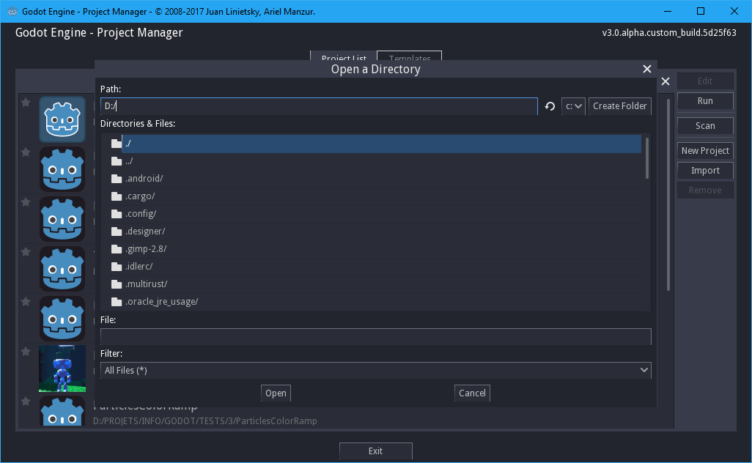Viewport: 752px width, 463px height.
Task: Toggle favorite star on first project
Action: (x=26, y=102)
